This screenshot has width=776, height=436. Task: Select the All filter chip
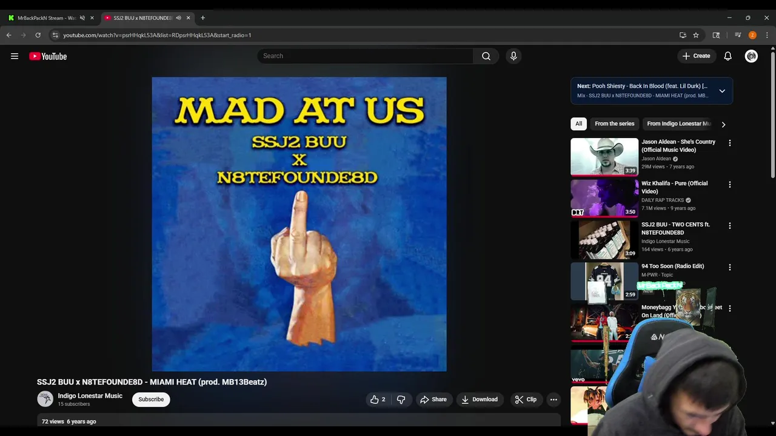click(579, 124)
